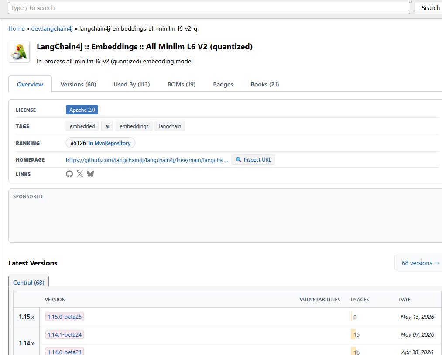The height and width of the screenshot is (355, 442).
Task: Open the dev.langchain4j breadcrumb link
Action: 52,28
